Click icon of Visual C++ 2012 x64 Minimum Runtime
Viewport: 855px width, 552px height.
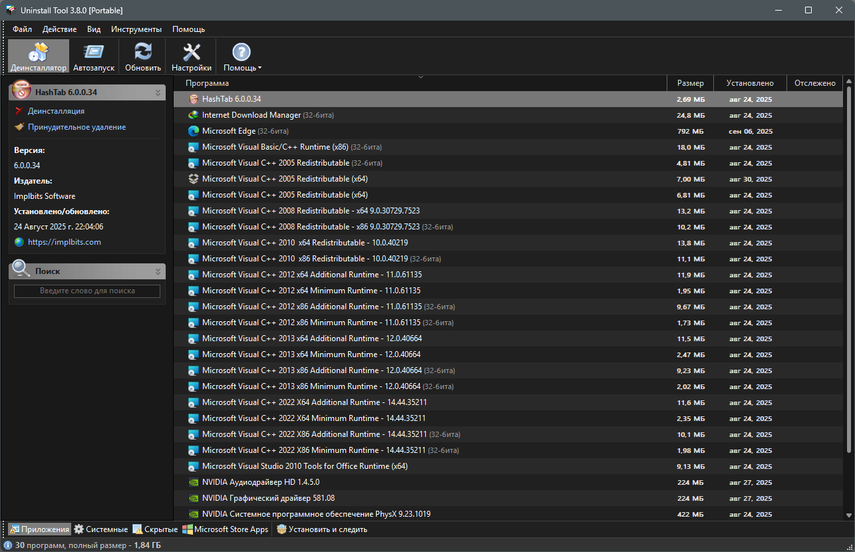(194, 291)
